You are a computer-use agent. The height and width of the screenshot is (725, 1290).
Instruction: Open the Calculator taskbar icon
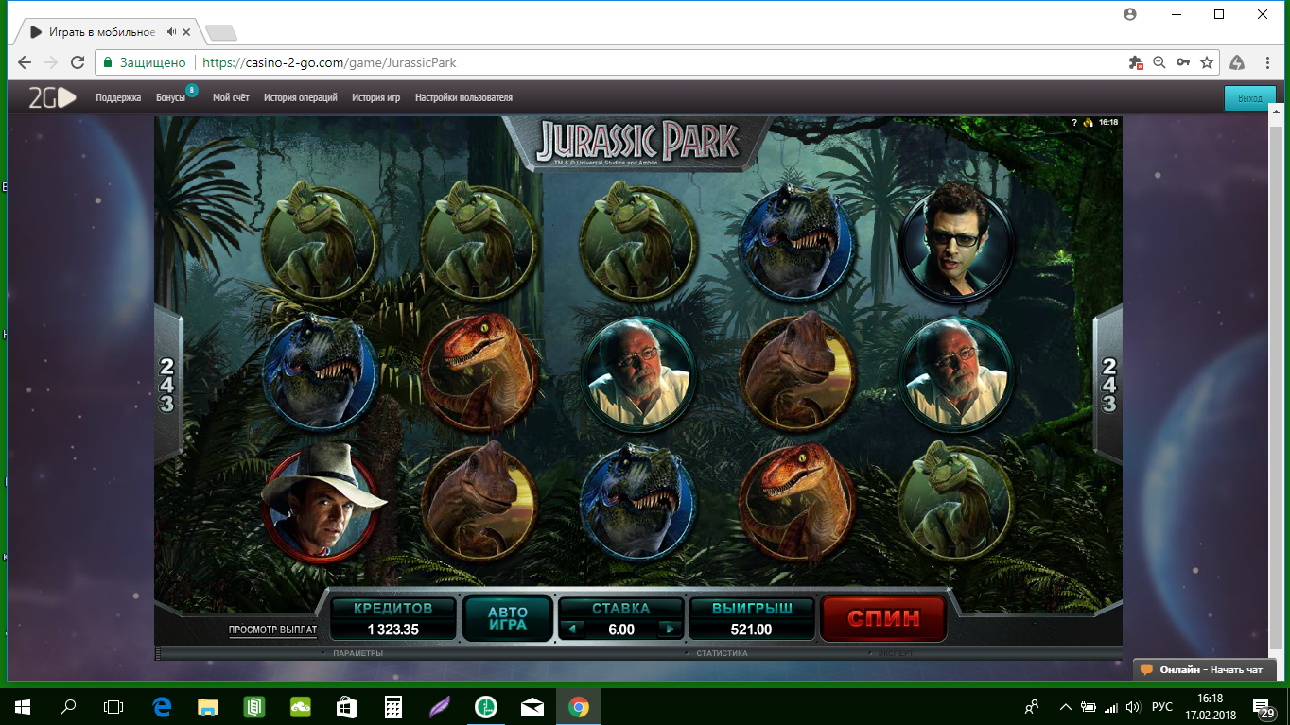tap(393, 706)
